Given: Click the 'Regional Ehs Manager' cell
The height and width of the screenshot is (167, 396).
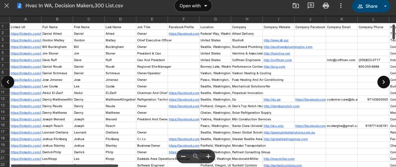Looking at the screenshot, I should 154,67.
